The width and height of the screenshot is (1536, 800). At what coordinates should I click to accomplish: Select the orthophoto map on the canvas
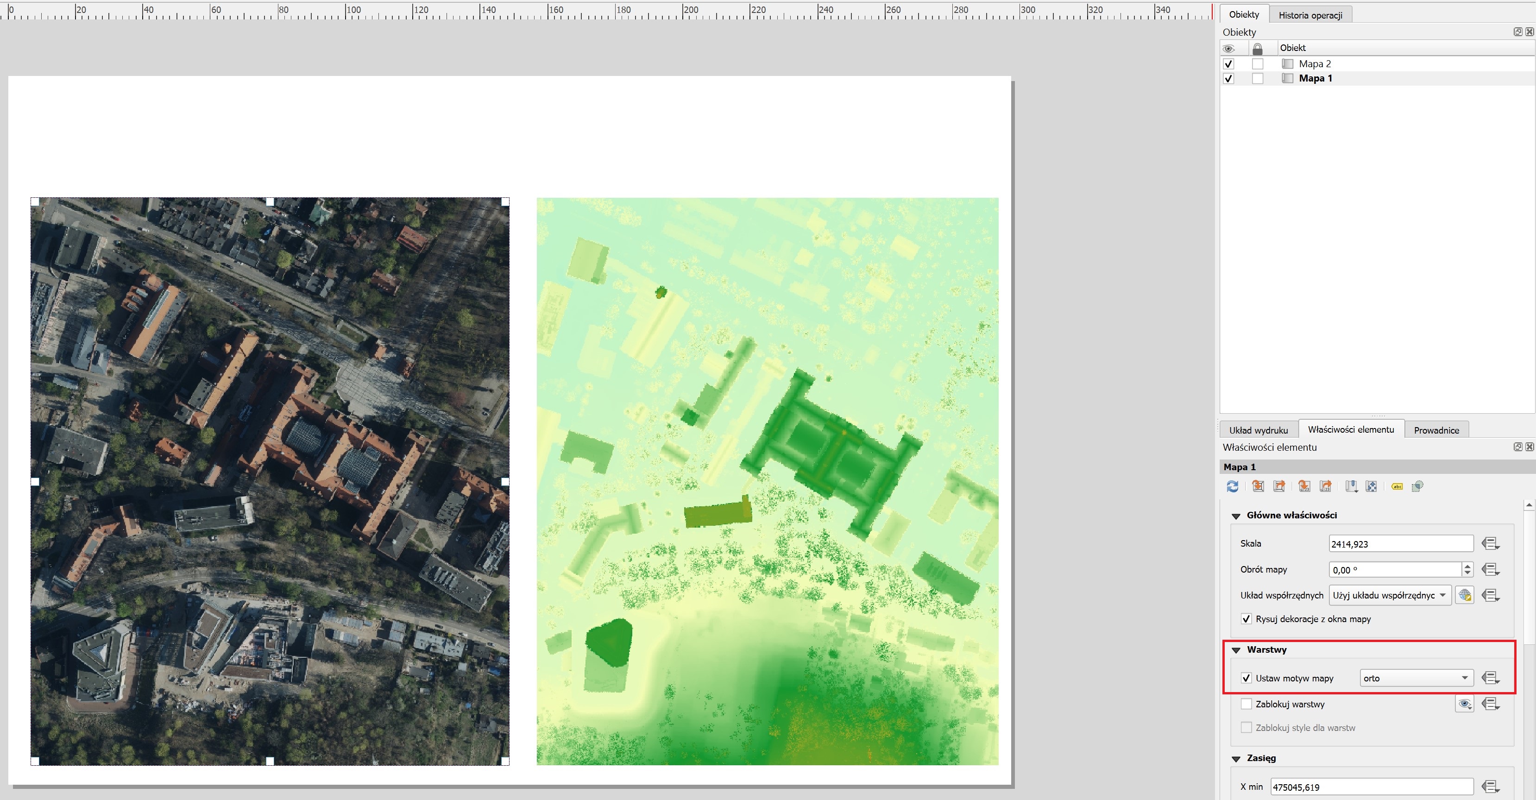coord(270,481)
